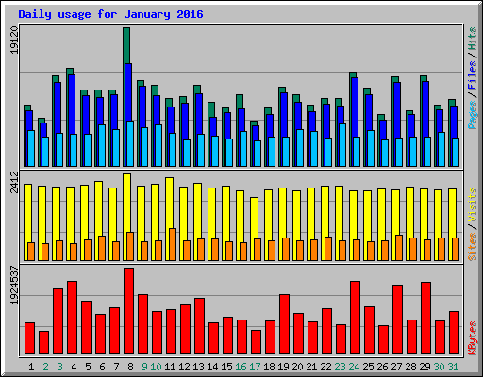This screenshot has width=483, height=377.
Task: Select green day label 9
Action: pos(144,367)
